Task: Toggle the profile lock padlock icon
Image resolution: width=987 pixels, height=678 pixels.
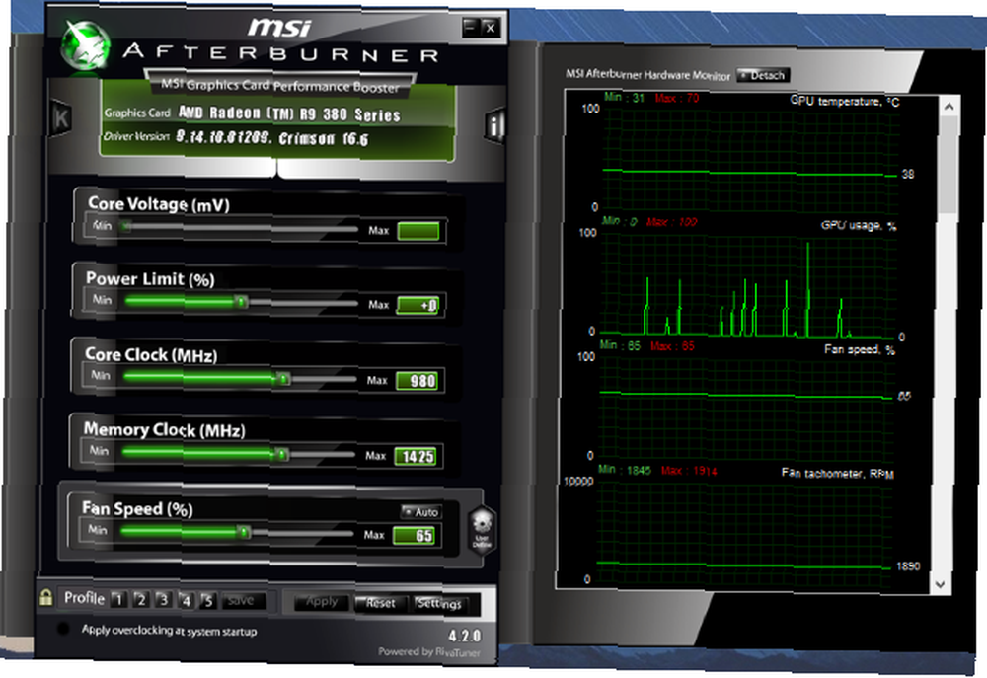Action: (x=46, y=597)
